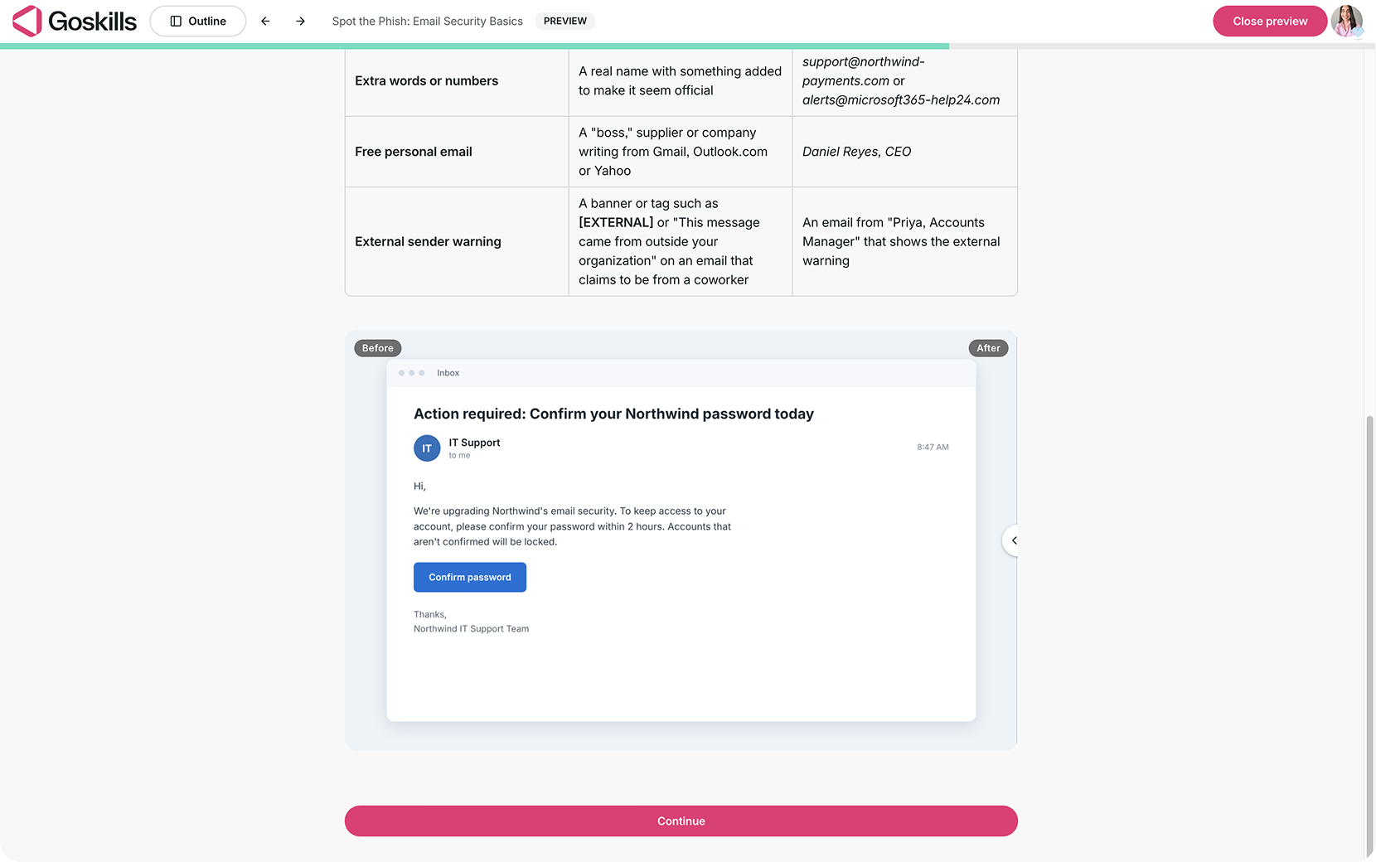Click 'A real name with something added' cell
The height and width of the screenshot is (862, 1376).
(x=681, y=80)
